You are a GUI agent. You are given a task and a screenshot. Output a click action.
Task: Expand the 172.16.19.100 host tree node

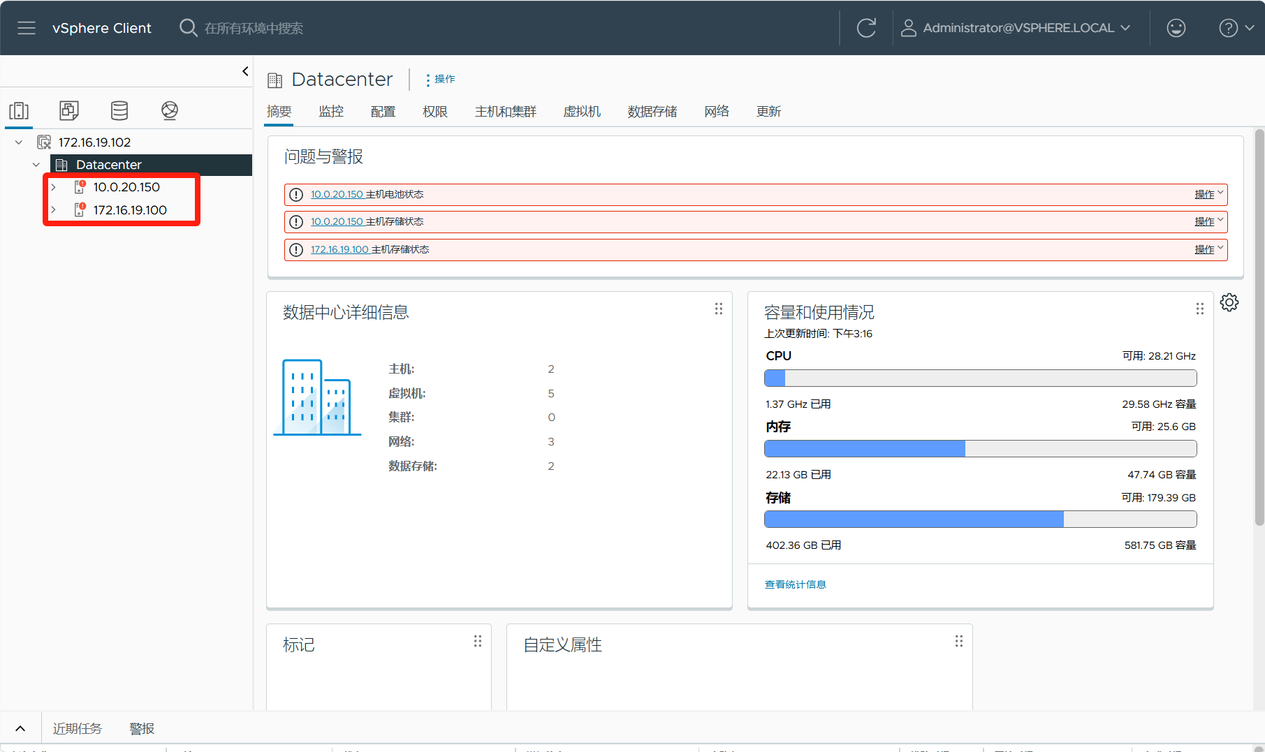53,210
